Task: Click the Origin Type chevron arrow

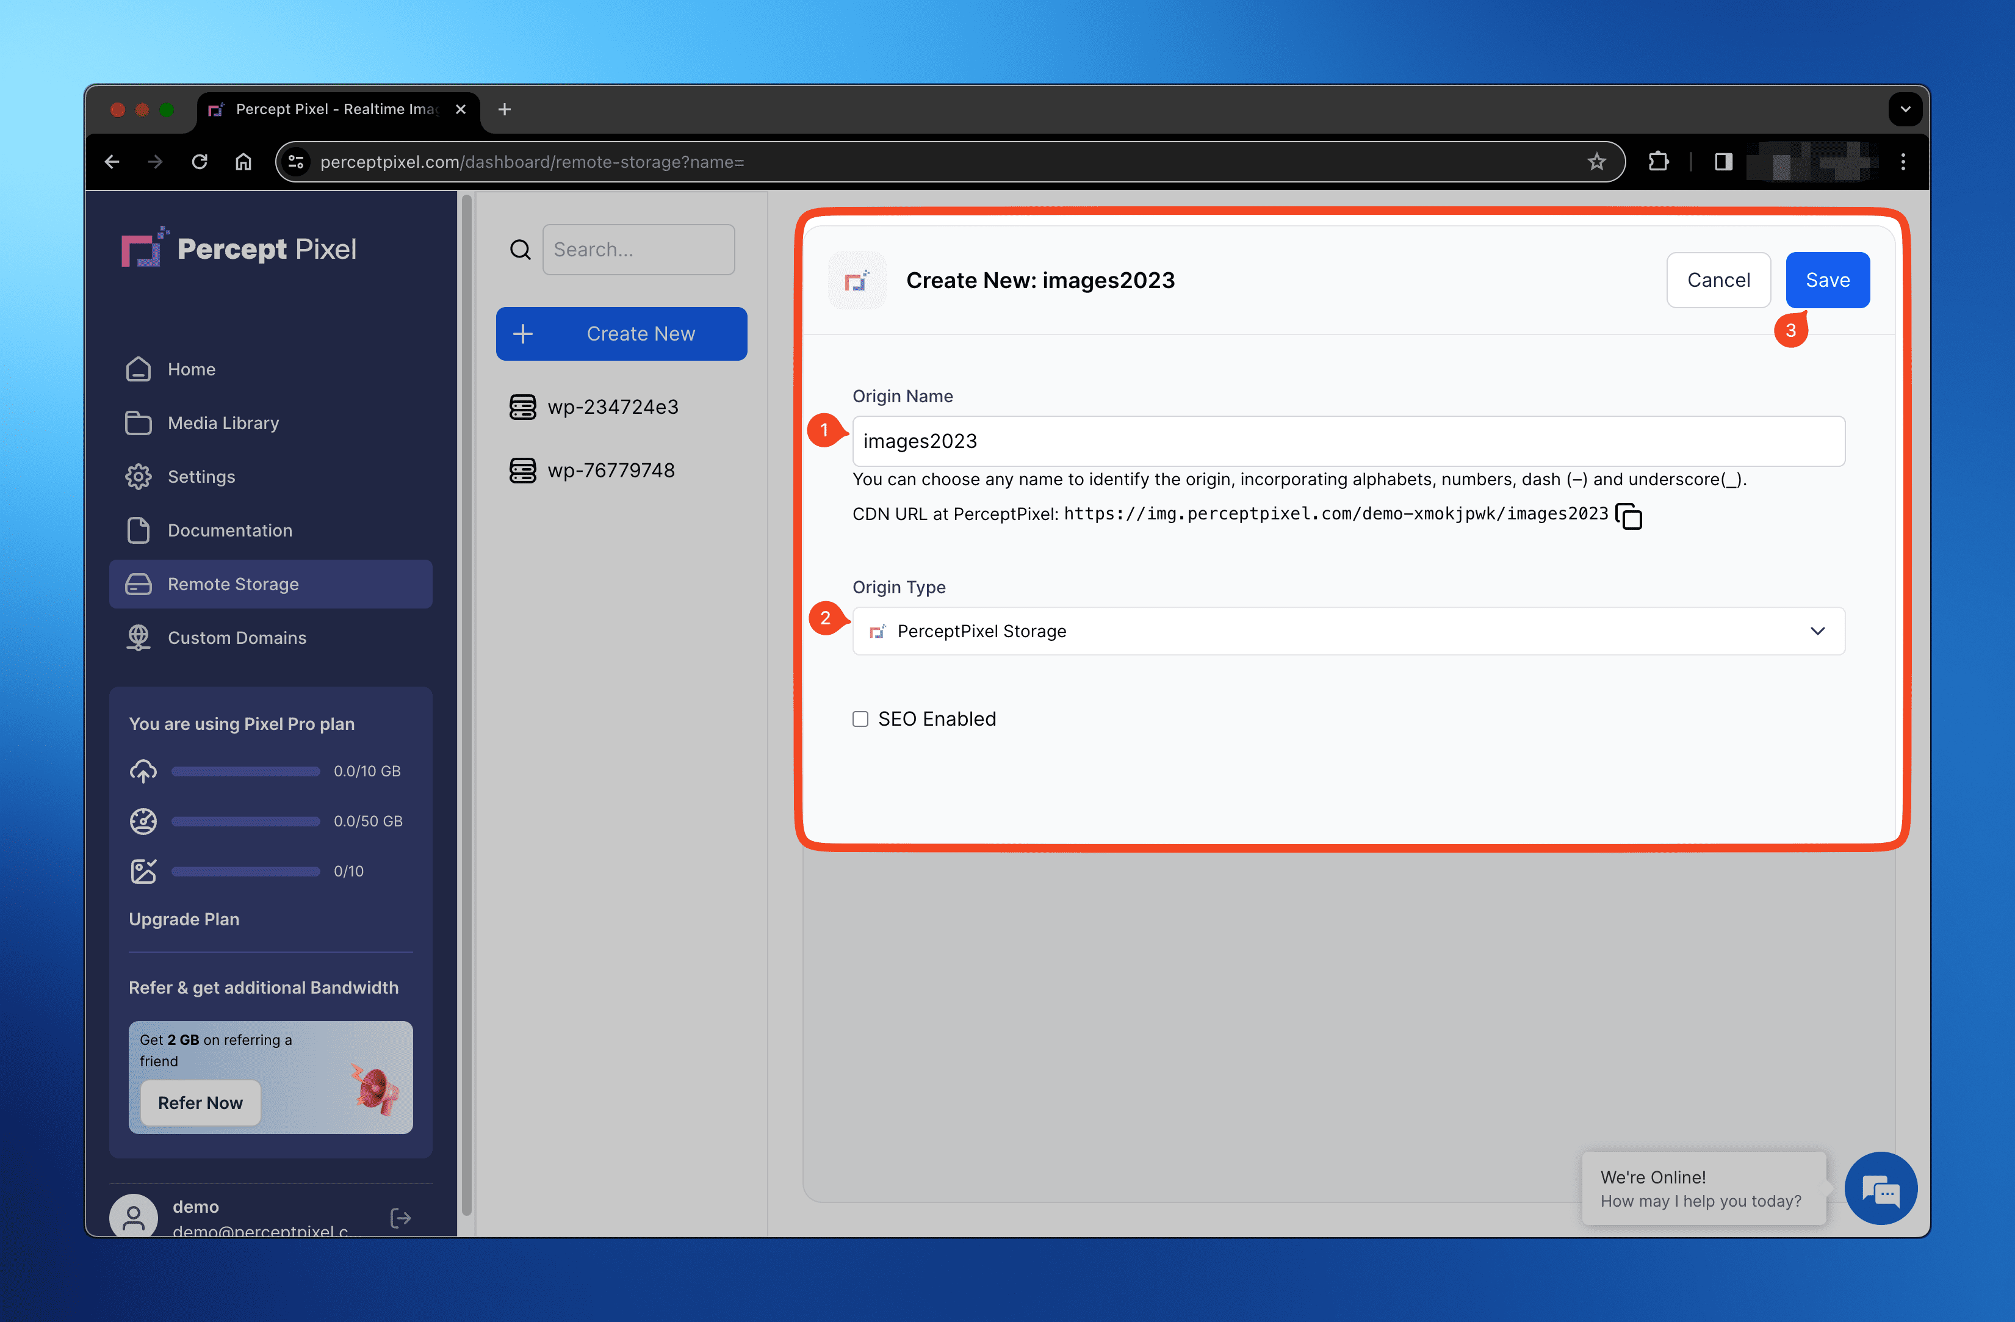Action: (x=1817, y=631)
